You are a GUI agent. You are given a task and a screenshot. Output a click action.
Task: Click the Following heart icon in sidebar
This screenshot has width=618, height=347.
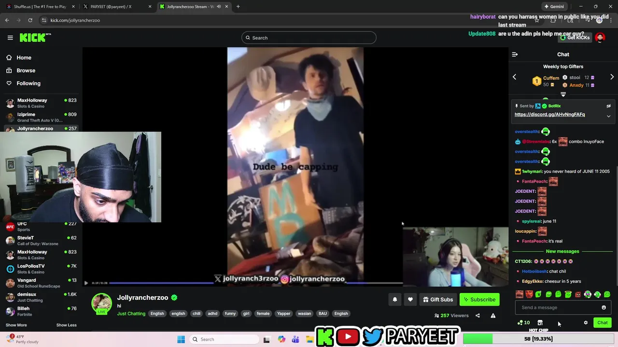9,83
